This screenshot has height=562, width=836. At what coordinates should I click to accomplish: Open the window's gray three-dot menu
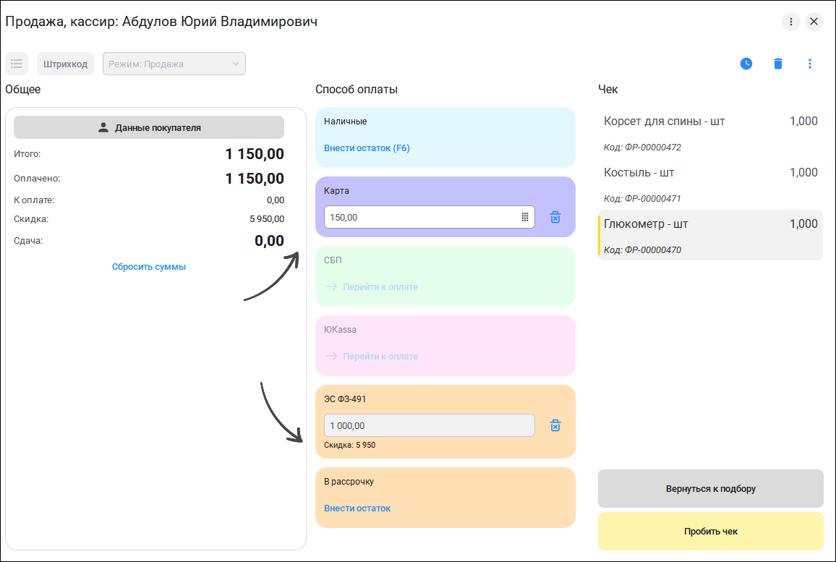click(790, 21)
